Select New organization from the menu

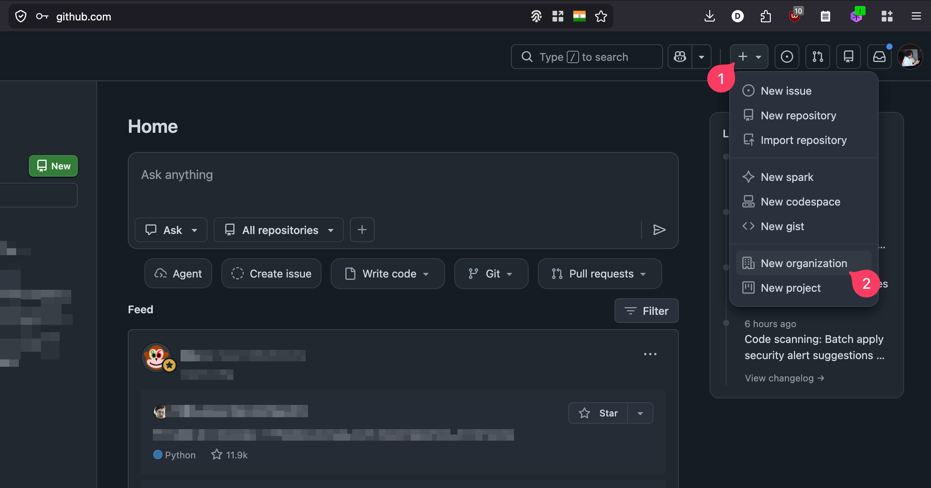click(804, 263)
